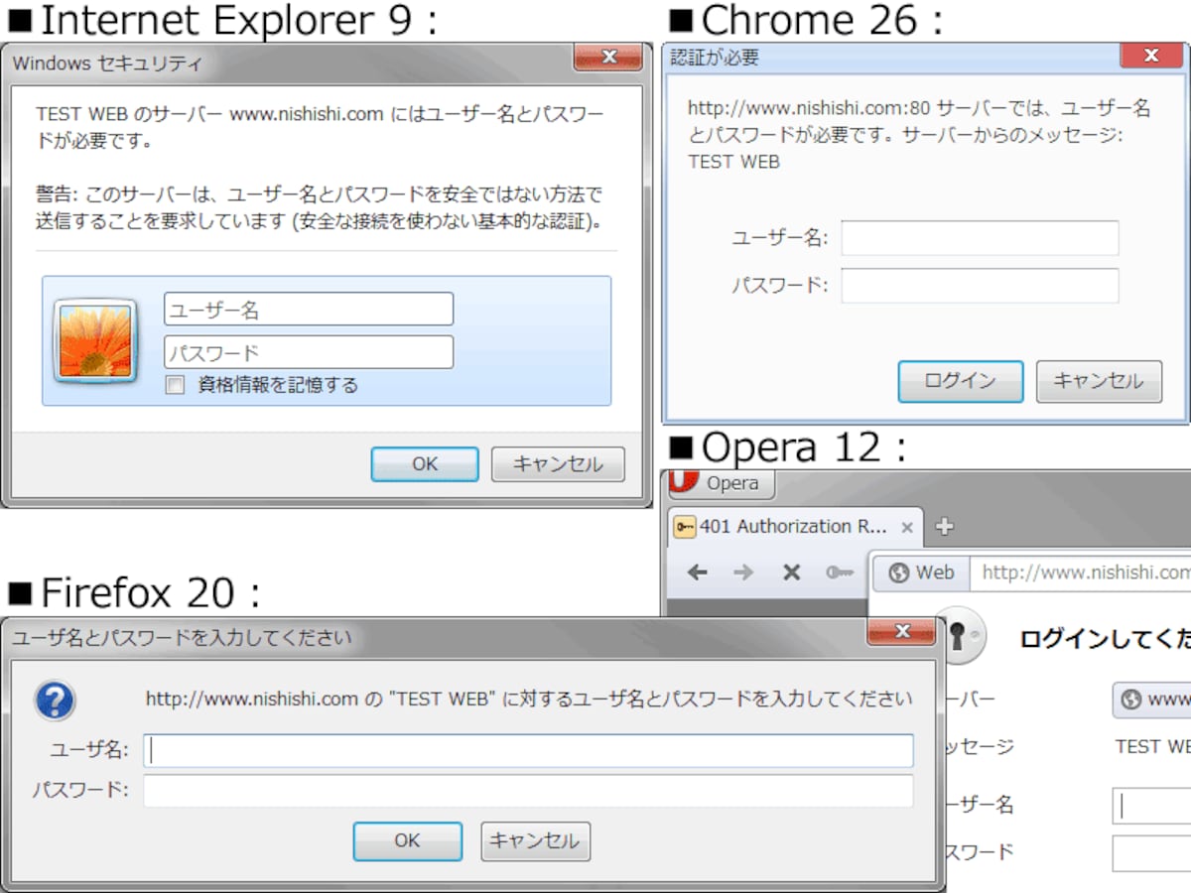Click the key icon on the 401 tab

(x=685, y=527)
